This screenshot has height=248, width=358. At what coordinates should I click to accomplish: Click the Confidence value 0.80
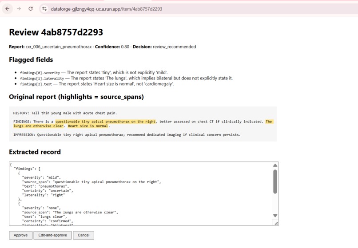click(125, 47)
